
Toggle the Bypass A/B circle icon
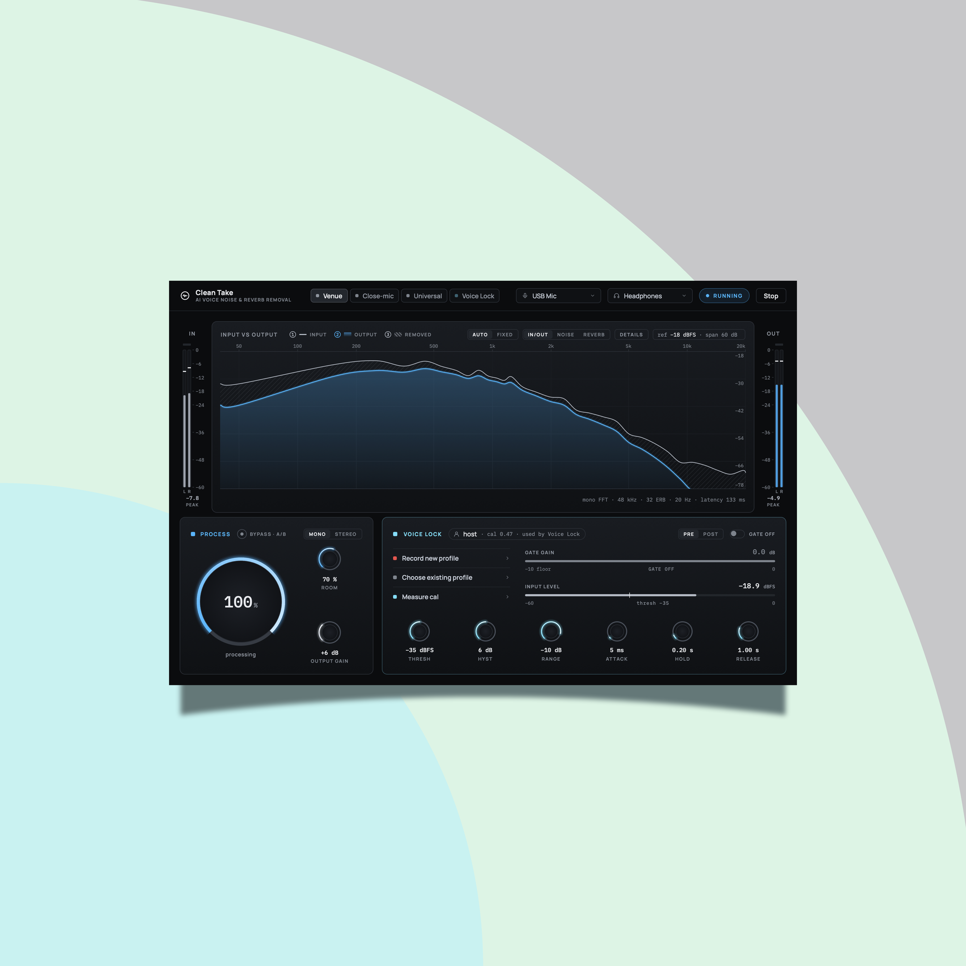(x=242, y=534)
